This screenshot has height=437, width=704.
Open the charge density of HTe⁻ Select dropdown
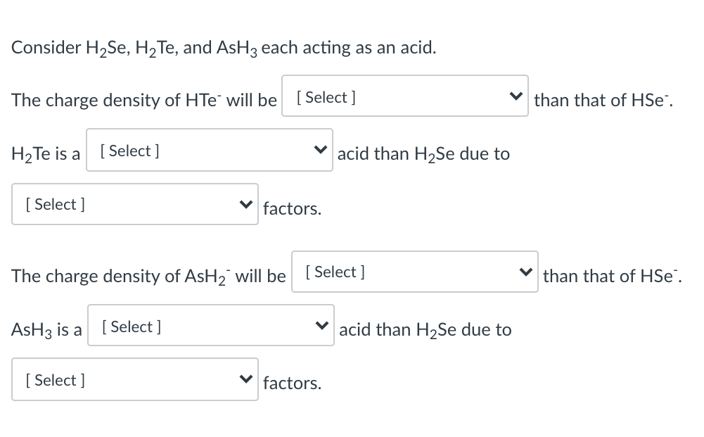tap(404, 95)
